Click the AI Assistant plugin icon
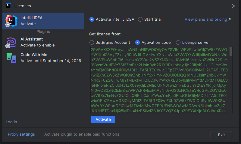The image size is (241, 144). tap(11, 42)
